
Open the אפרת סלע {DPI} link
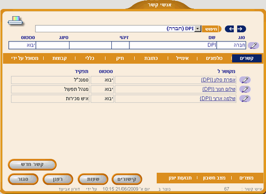pos(218,80)
